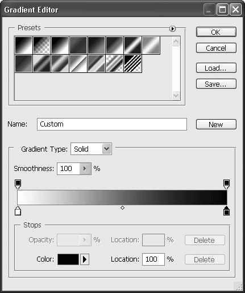245x293 pixels.
Task: Open the Smoothness slider arrow
Action: click(85, 169)
